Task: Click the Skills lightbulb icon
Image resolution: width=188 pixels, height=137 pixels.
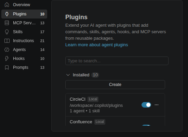Action: [7, 32]
